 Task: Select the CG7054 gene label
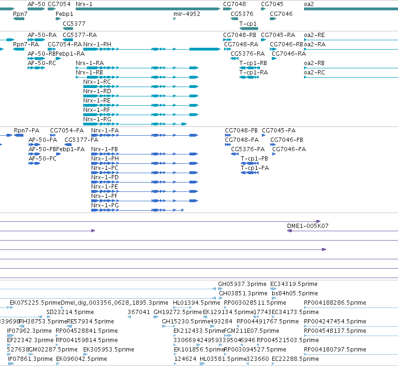pyautogui.click(x=59, y=4)
